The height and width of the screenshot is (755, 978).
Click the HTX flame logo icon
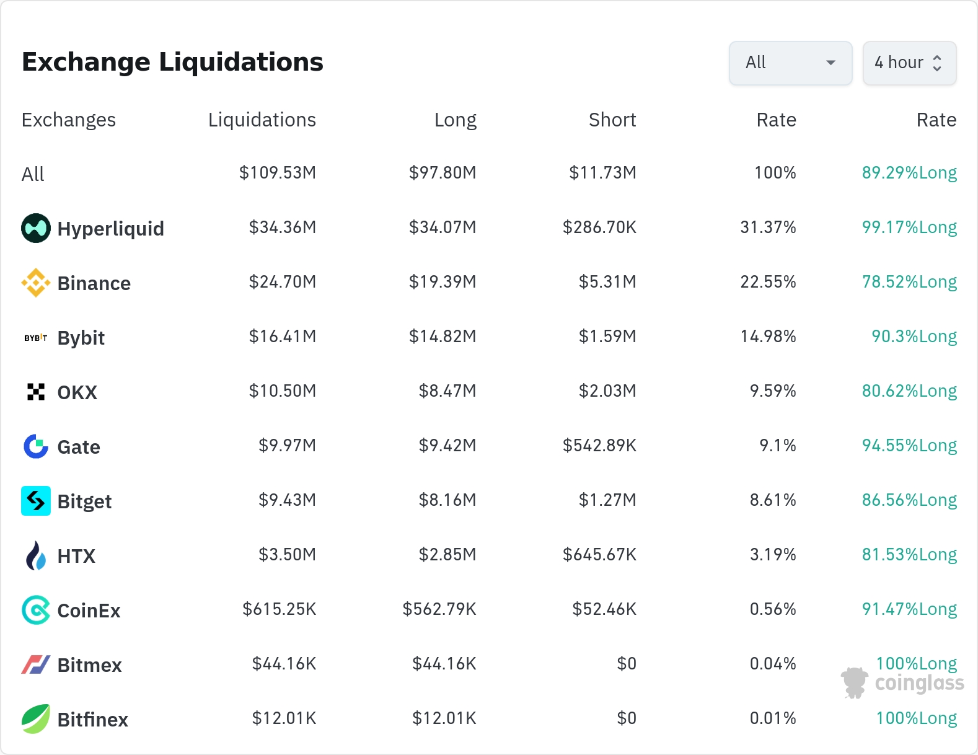point(36,555)
